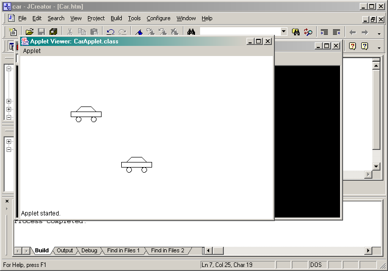This screenshot has width=388, height=271.
Task: Switch to the Find in Files 1 tab
Action: point(123,250)
